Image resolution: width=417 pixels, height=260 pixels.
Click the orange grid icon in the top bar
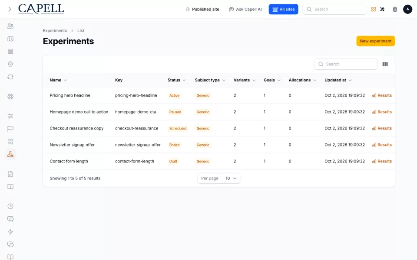click(374, 9)
